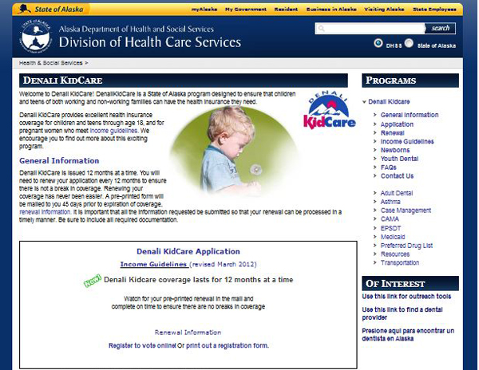The width and height of the screenshot is (479, 370).
Task: Click the arrow beside Income Guidelines
Action: pos(375,141)
